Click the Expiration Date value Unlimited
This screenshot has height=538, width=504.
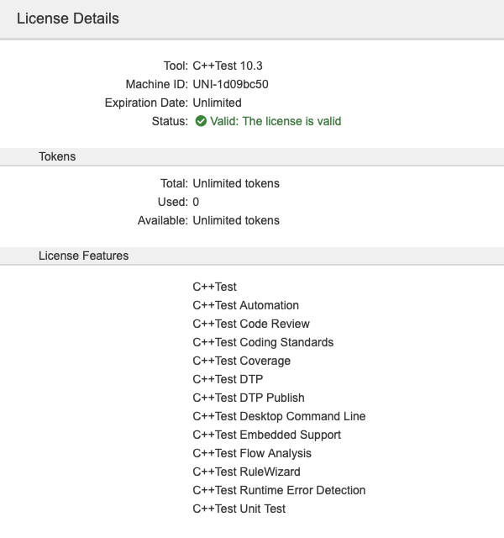point(217,103)
